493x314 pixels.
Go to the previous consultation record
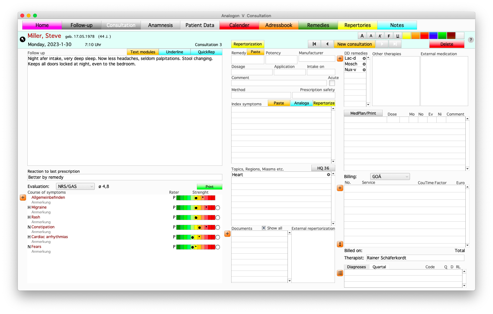click(x=327, y=44)
